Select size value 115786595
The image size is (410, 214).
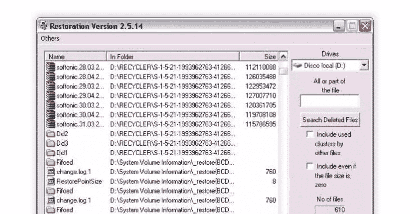pyautogui.click(x=260, y=124)
